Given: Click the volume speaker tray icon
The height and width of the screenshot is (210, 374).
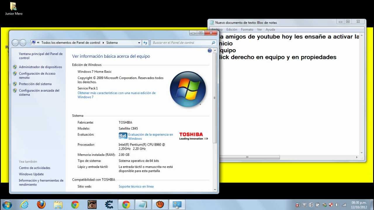Looking at the screenshot, I should click(337, 205).
